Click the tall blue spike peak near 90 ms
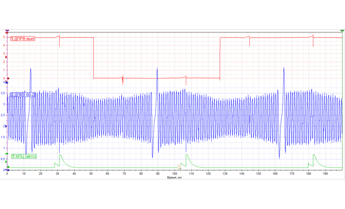 tap(157, 68)
